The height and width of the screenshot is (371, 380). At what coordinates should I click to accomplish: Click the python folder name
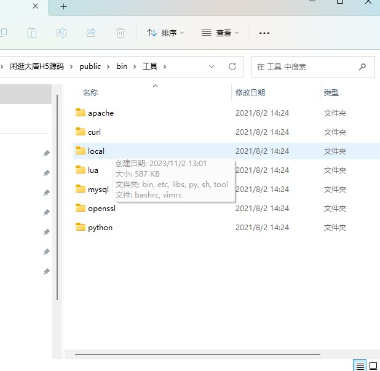(100, 228)
